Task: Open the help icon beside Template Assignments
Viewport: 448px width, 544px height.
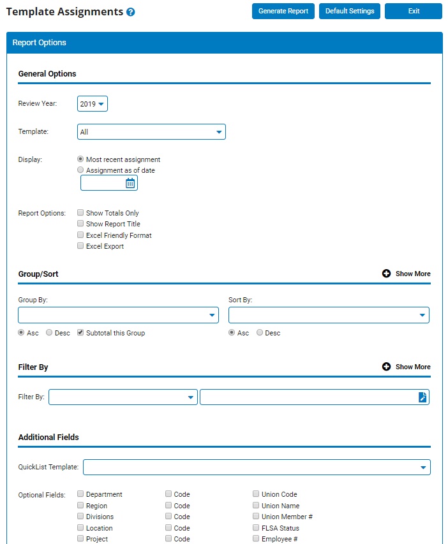Action: coord(131,12)
